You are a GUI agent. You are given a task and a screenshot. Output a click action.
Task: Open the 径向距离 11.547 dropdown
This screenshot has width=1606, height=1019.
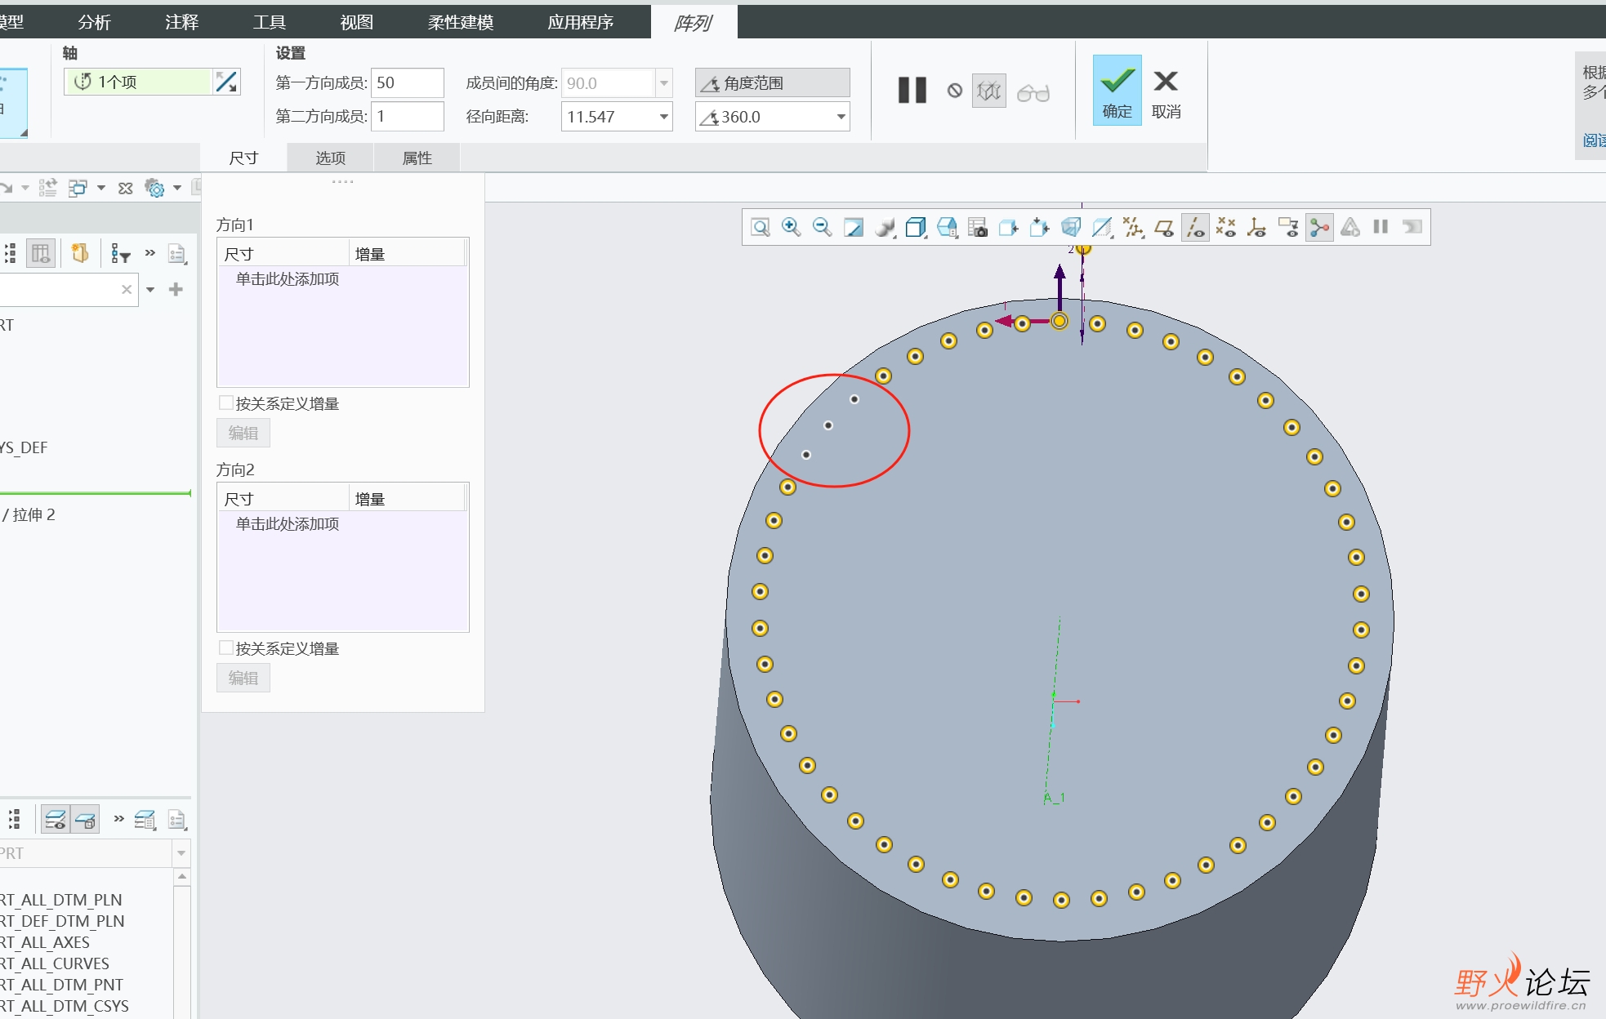pos(664,117)
